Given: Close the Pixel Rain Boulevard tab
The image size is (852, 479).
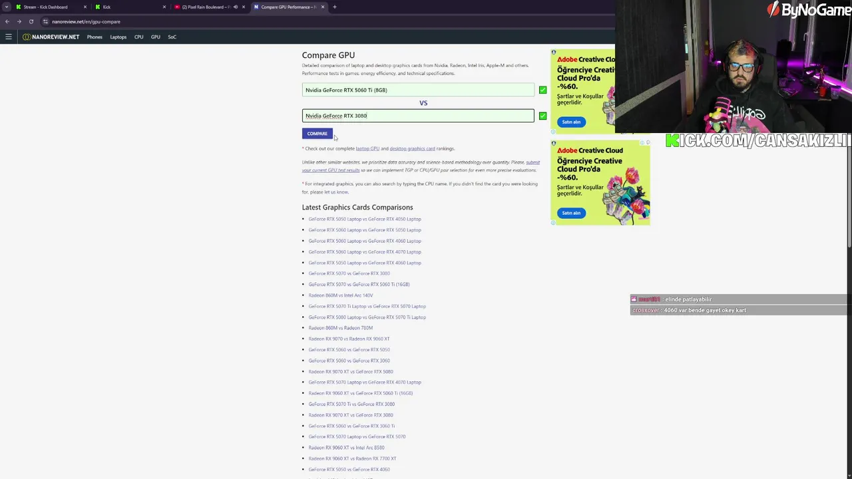Looking at the screenshot, I should click(243, 7).
